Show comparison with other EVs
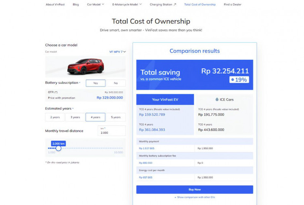 [x=195, y=197]
